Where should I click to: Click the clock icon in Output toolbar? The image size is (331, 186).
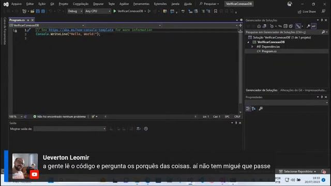pyautogui.click(x=146, y=129)
